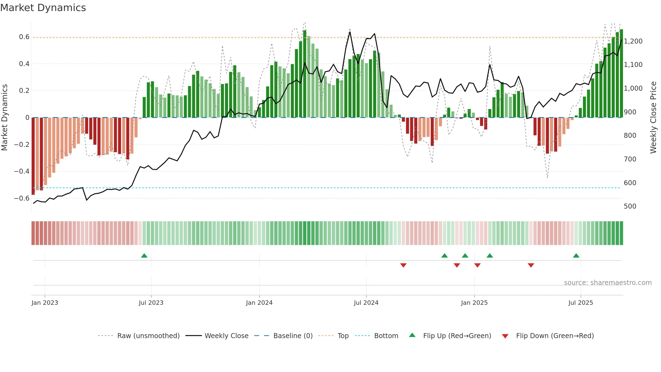Click the 0.4 left axis tick label
Image resolution: width=661 pixels, height=372 pixels.
pos(24,64)
